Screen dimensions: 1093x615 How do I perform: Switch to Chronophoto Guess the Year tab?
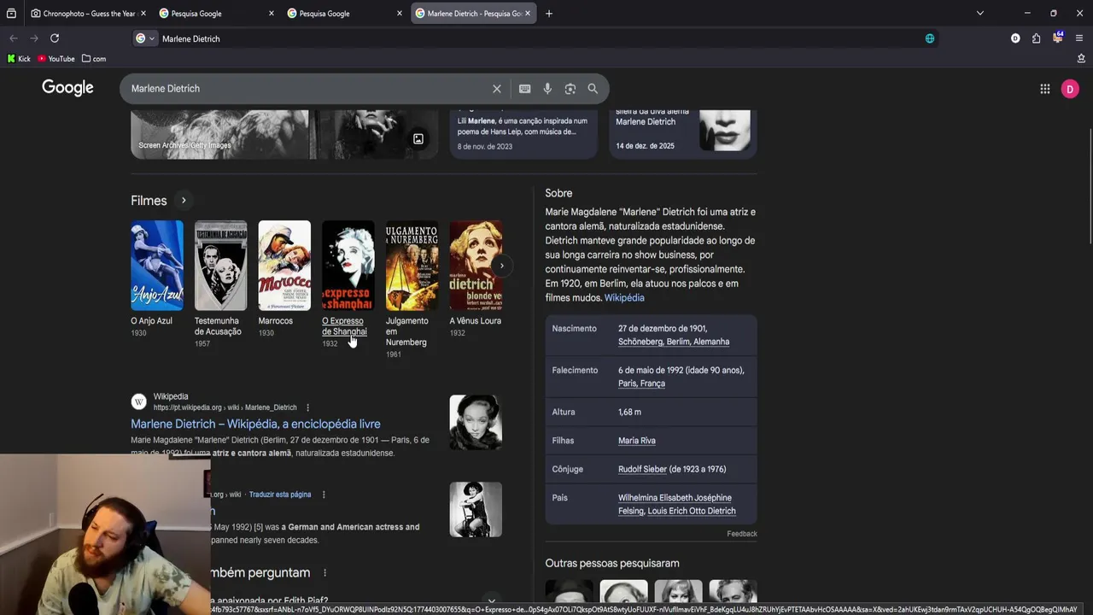[89, 14]
